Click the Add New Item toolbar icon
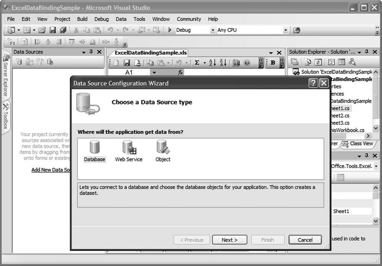This screenshot has width=382, height=266. (27, 30)
